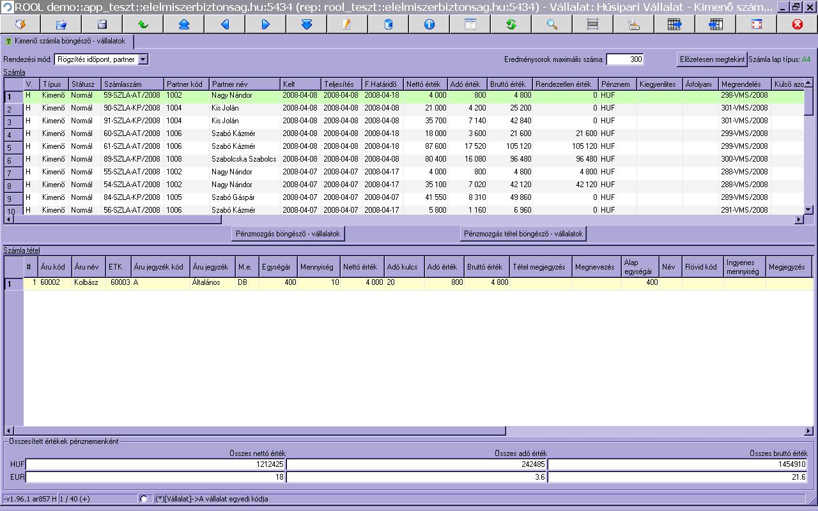
Task: Click Pénzmozgás tétel böngésző - vállalatok button
Action: point(523,234)
